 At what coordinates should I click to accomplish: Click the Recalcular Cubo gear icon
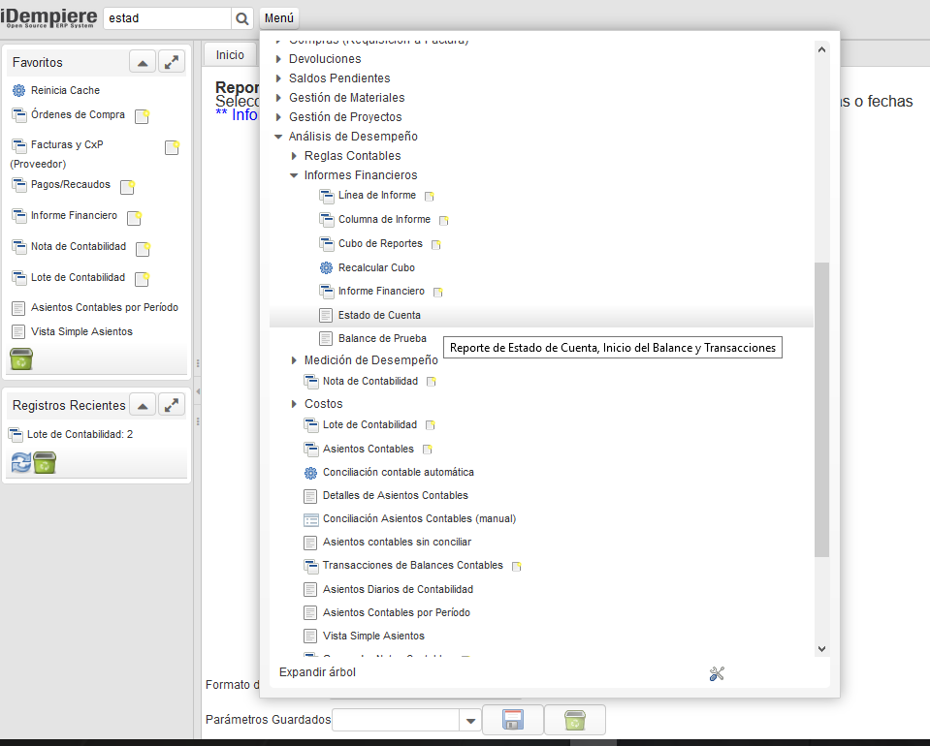point(326,267)
